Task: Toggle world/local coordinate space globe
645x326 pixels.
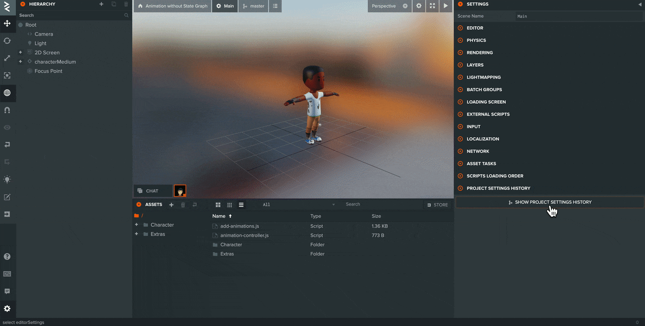Action: [x=7, y=93]
